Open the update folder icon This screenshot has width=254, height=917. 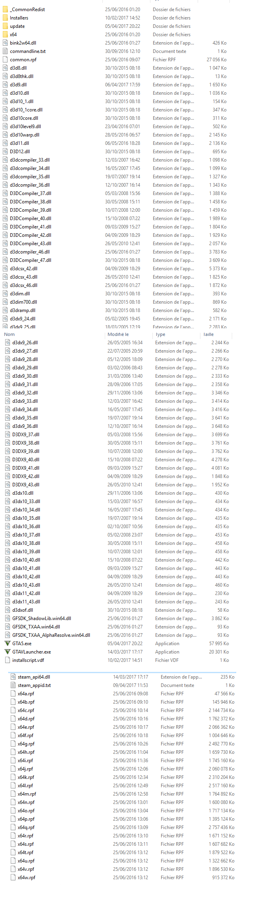coord(5,26)
